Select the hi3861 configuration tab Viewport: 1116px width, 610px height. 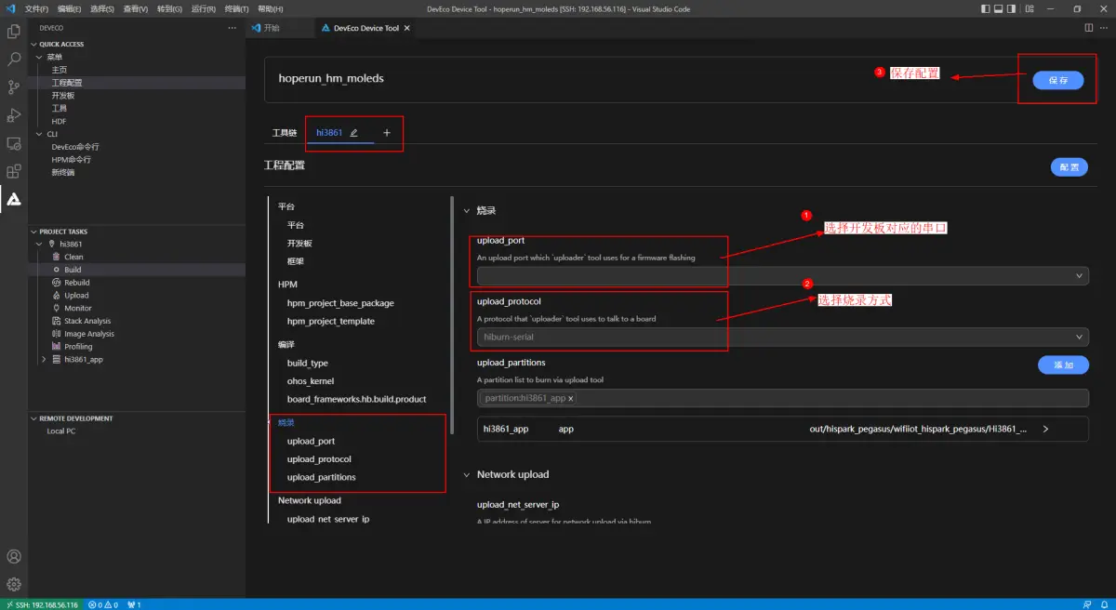click(x=329, y=133)
